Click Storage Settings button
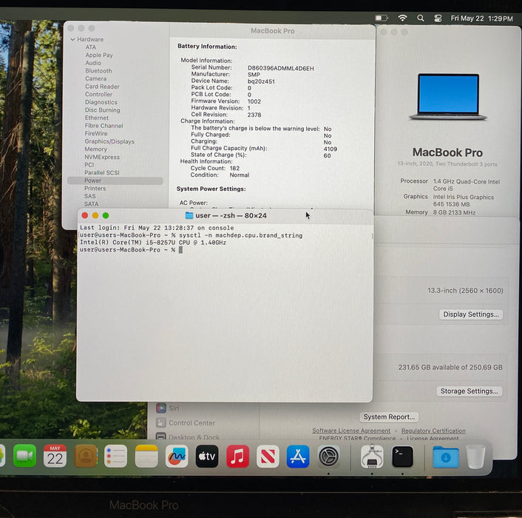Image resolution: width=522 pixels, height=518 pixels. tap(469, 391)
